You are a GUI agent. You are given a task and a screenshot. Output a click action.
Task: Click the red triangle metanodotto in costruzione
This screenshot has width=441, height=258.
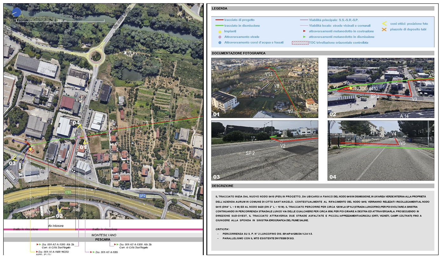click(x=305, y=31)
